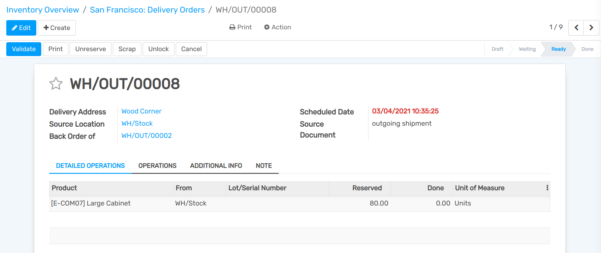601x253 pixels.
Task: Create a new delivery order
Action: pyautogui.click(x=57, y=28)
